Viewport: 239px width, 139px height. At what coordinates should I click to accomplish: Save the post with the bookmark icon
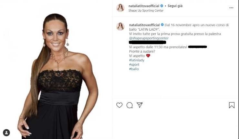[x=232, y=105]
